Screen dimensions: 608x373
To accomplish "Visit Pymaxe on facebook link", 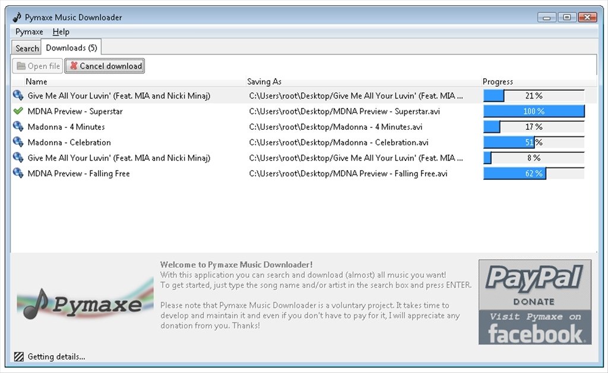I will [535, 327].
